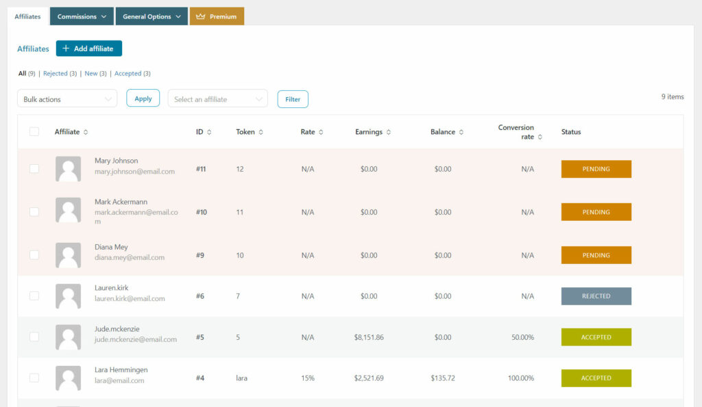702x407 pixels.
Task: Sort by Token using its sort icon
Action: [x=261, y=132]
